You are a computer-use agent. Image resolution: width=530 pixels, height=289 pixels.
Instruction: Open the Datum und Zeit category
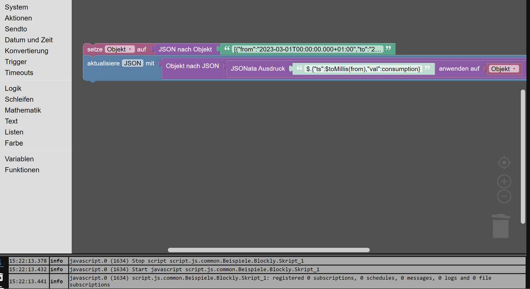tap(29, 40)
